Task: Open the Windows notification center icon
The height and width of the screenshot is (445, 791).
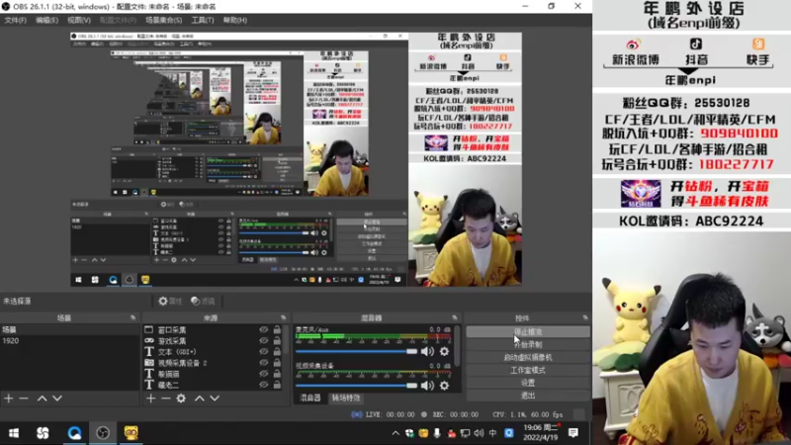Action: [573, 433]
